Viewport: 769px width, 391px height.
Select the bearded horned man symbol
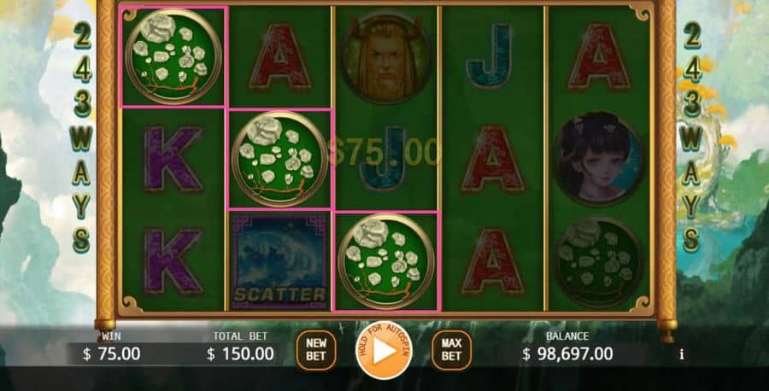click(386, 58)
